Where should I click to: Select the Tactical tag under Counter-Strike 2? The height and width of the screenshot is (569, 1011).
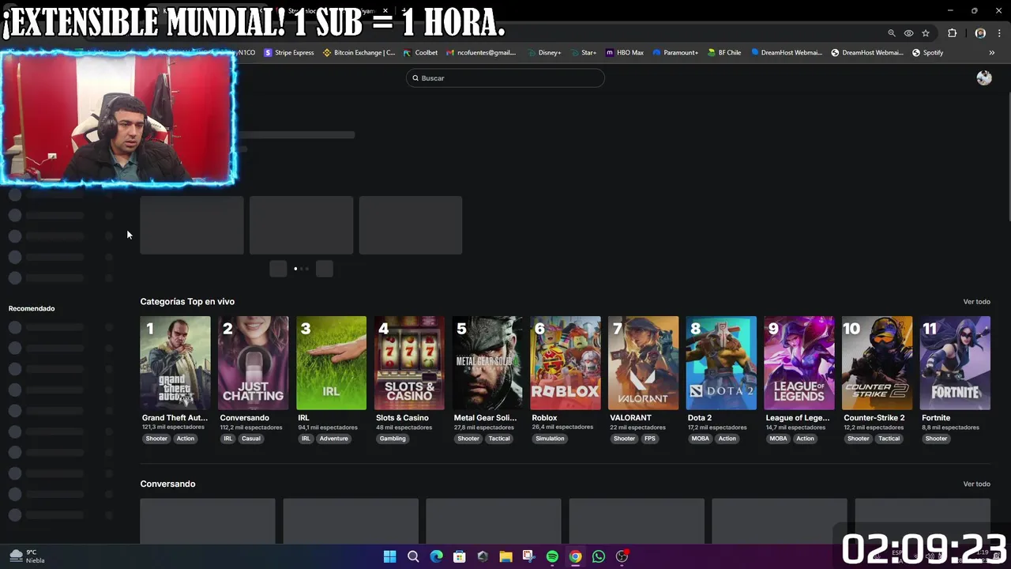tap(889, 439)
